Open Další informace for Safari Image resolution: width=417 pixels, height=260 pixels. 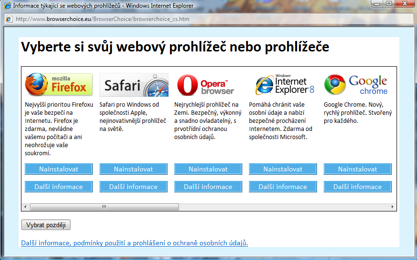[133, 187]
